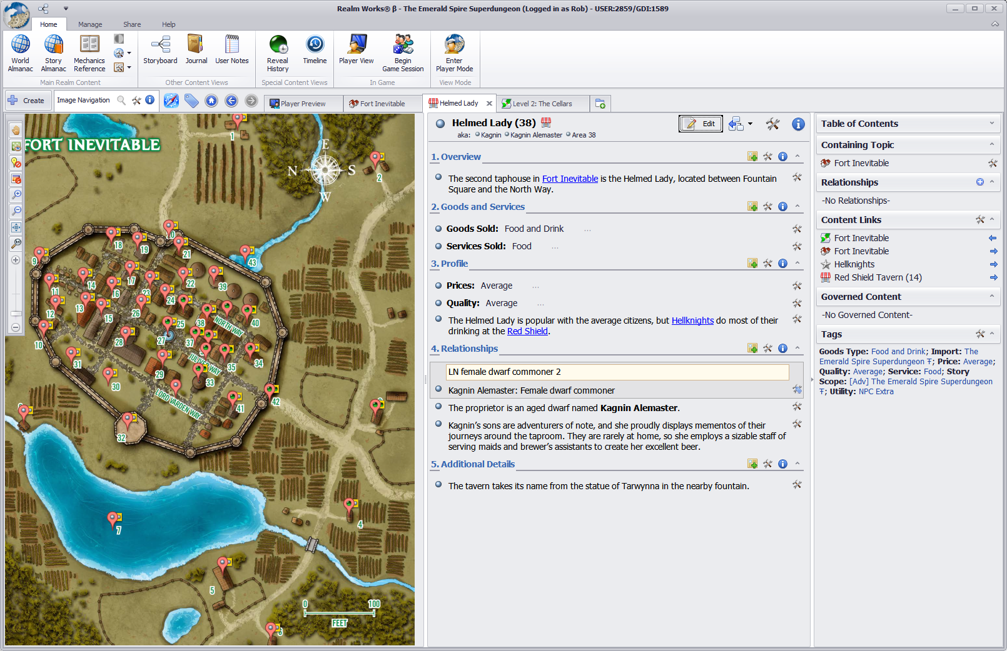
Task: Open the Help ribbon tab
Action: 169,24
